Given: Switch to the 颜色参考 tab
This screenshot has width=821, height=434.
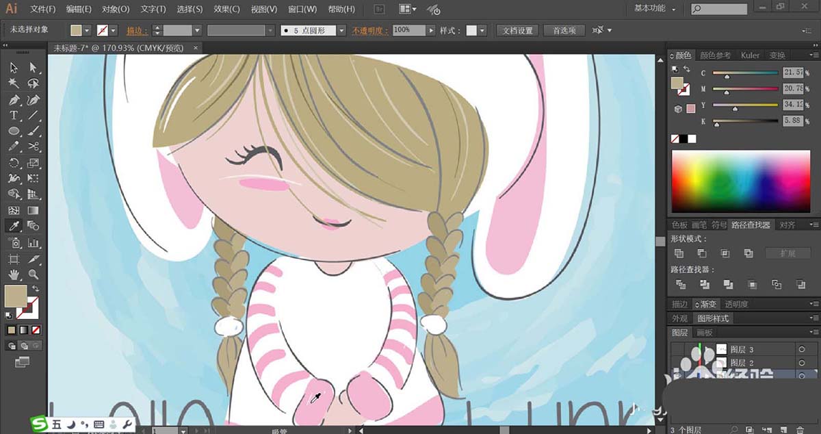Looking at the screenshot, I should click(x=715, y=55).
